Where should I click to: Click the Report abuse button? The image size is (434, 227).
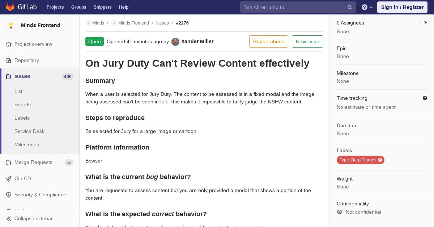point(269,41)
